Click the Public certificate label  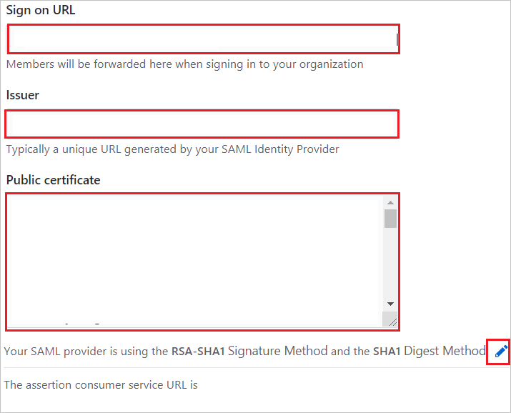pos(54,180)
